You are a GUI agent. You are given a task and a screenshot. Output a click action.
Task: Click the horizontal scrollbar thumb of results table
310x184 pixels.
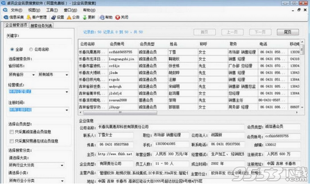point(120,113)
